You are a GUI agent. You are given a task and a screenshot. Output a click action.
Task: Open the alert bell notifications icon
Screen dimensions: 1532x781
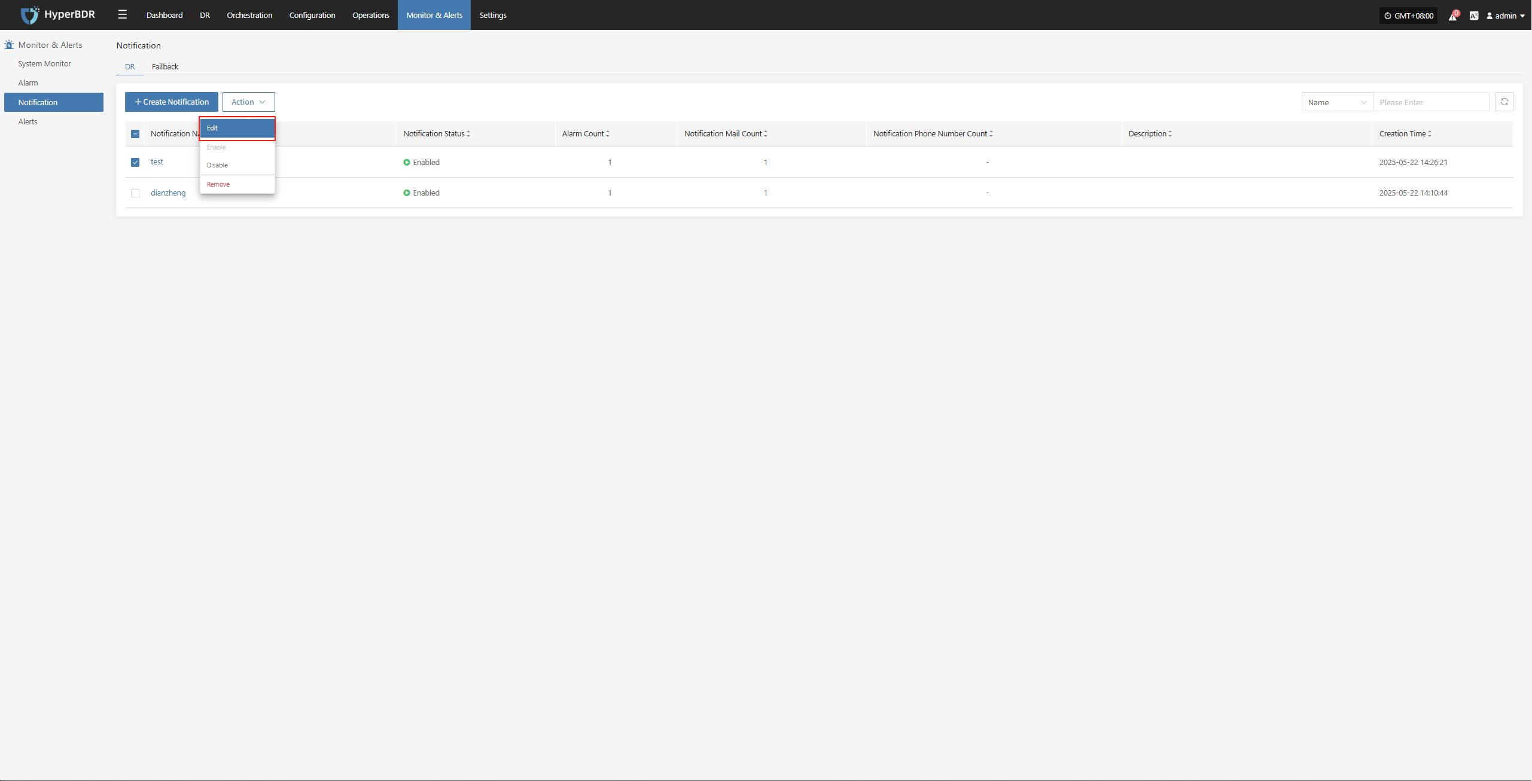pos(1452,16)
